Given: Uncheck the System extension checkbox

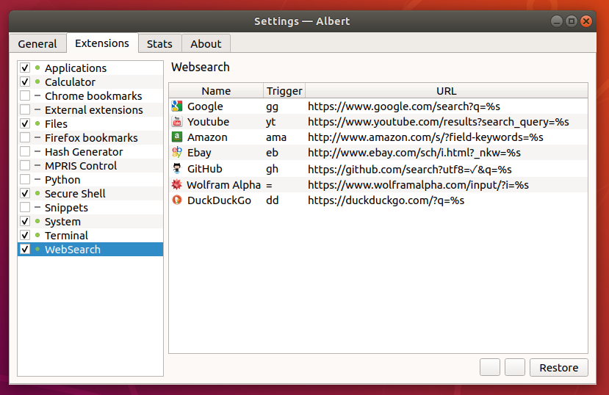Looking at the screenshot, I should tap(25, 222).
